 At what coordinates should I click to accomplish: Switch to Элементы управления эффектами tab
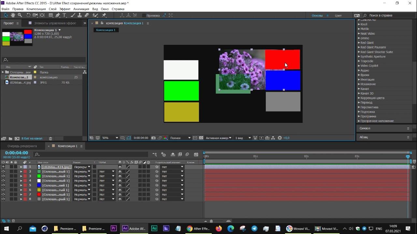click(55, 23)
